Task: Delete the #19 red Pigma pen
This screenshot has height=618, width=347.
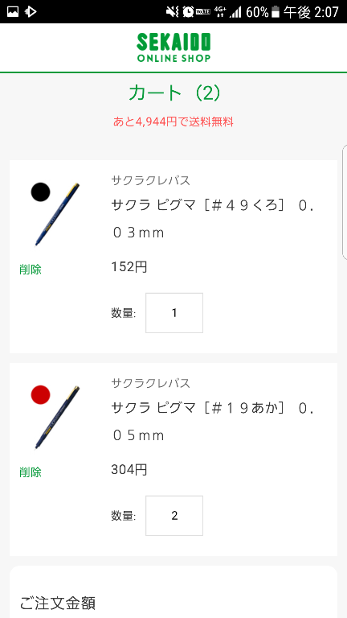Action: point(31,472)
